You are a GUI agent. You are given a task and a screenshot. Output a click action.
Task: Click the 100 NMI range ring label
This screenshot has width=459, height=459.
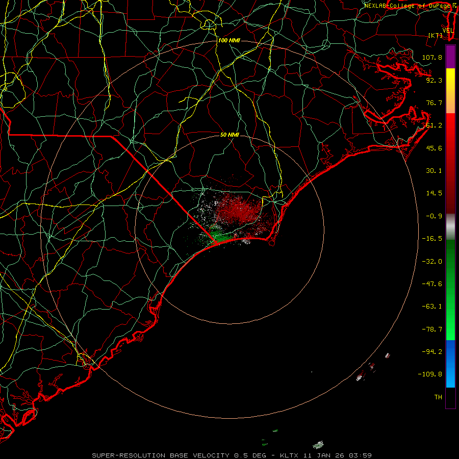pos(229,40)
